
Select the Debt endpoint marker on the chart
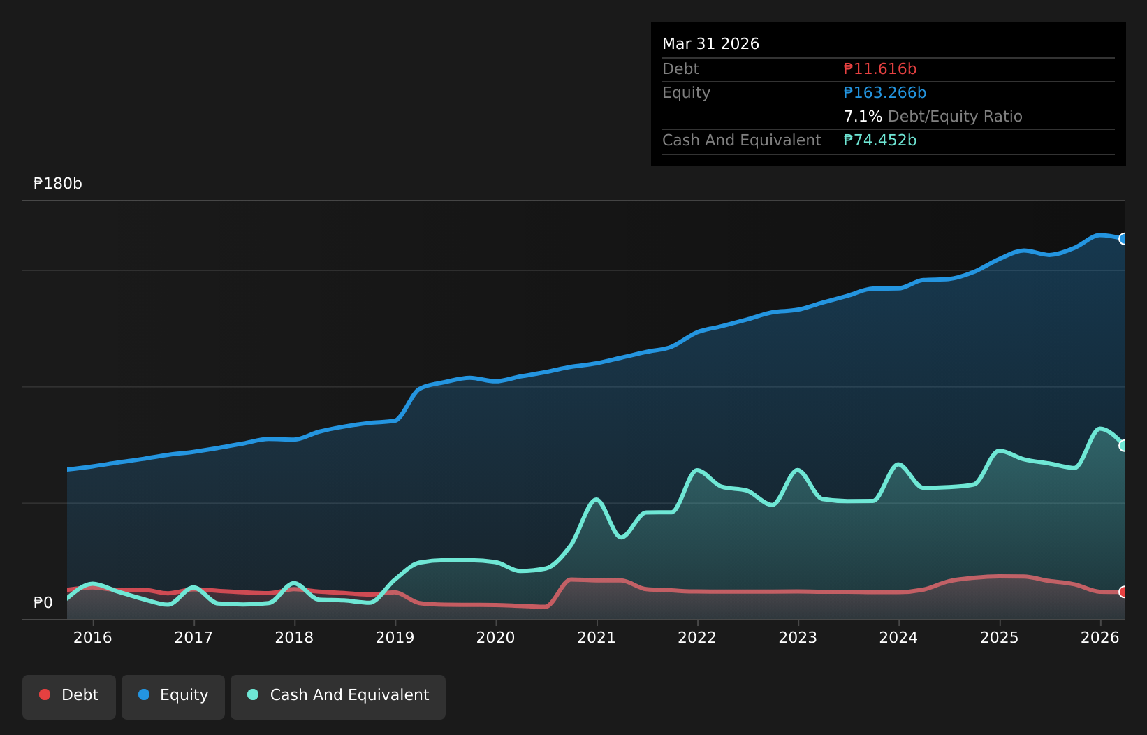1123,592
